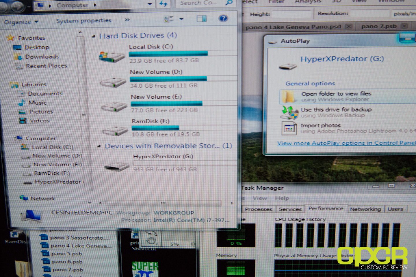
Task: Open New Volume (D:) drive icon
Action: click(113, 83)
